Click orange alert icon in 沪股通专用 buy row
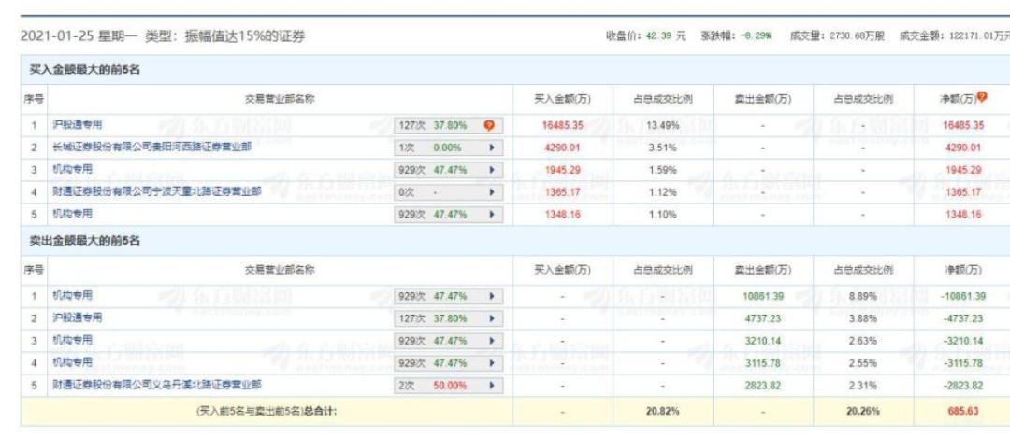This screenshot has height=437, width=1010. pyautogui.click(x=488, y=124)
